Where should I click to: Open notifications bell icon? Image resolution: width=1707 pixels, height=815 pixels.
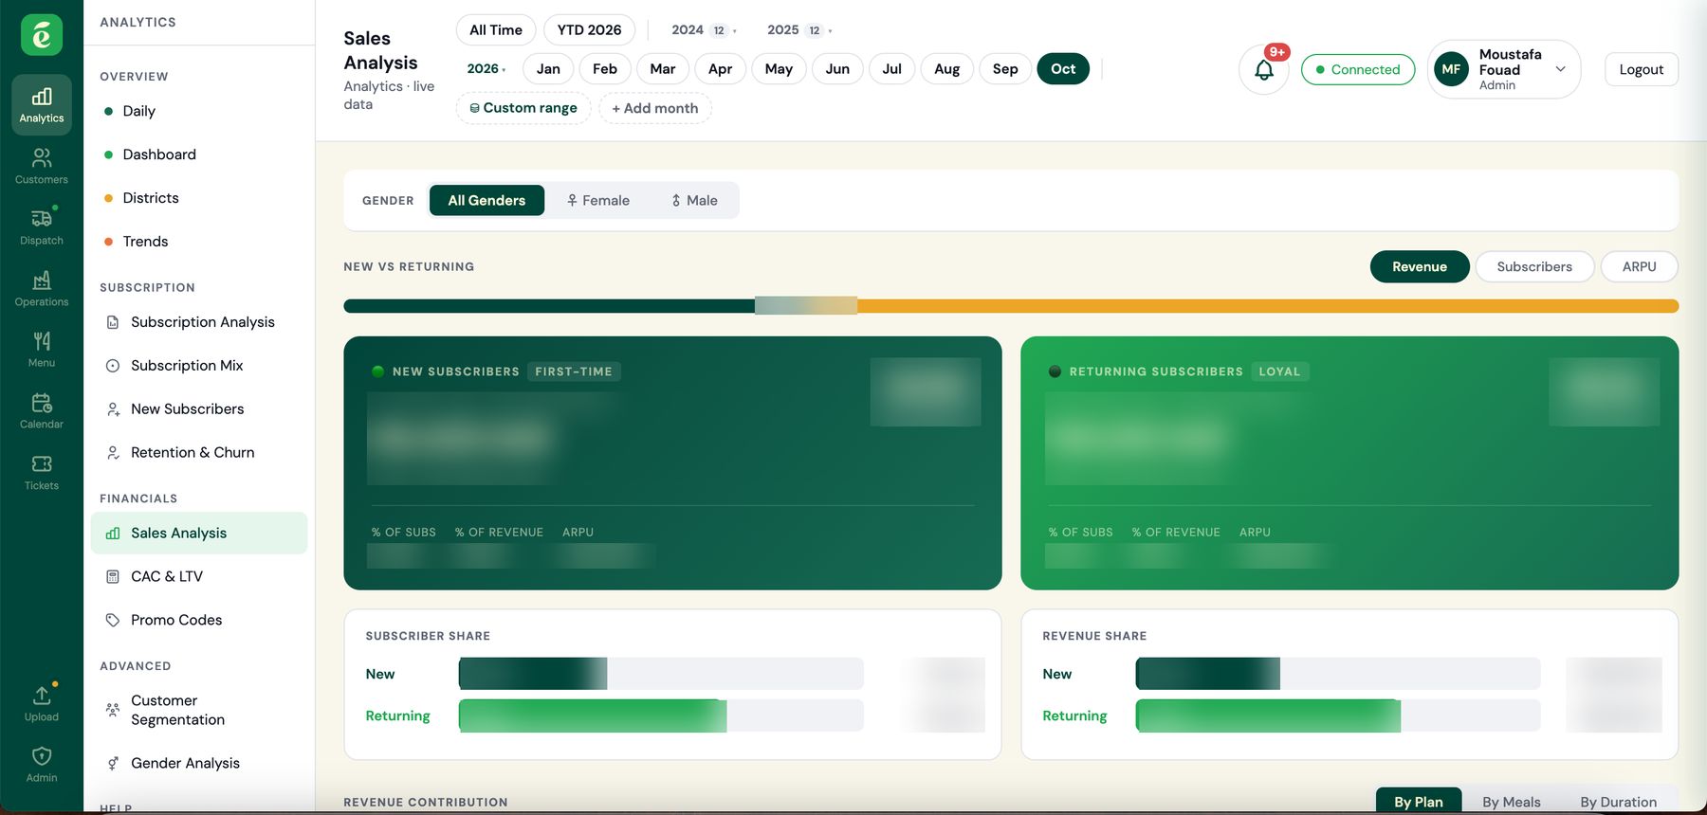point(1264,69)
